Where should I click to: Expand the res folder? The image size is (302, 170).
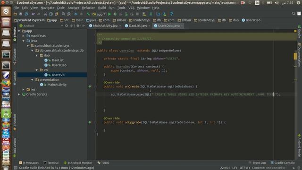tap(23, 89)
